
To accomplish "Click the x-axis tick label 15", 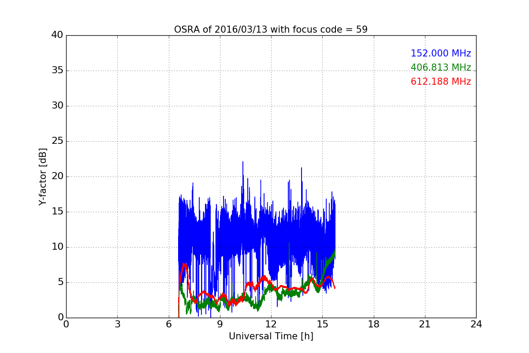I will point(322,324).
